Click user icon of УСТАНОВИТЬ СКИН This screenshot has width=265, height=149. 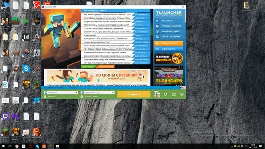pos(157,31)
